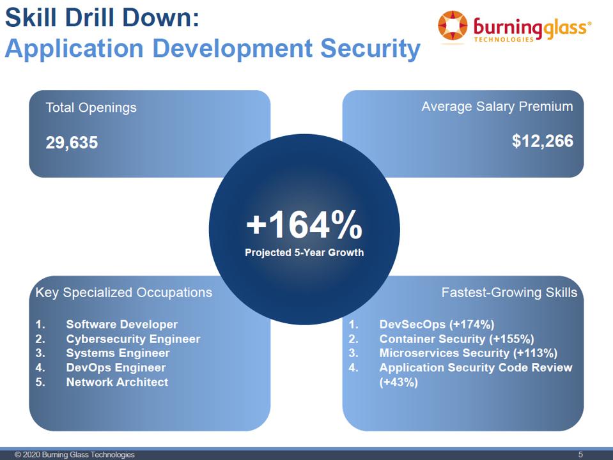The width and height of the screenshot is (613, 460).
Task: Select 'Container Security (+155%)' list item
Action: point(456,339)
